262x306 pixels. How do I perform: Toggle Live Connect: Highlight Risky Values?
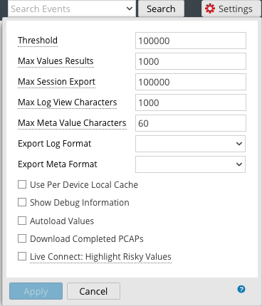22,257
